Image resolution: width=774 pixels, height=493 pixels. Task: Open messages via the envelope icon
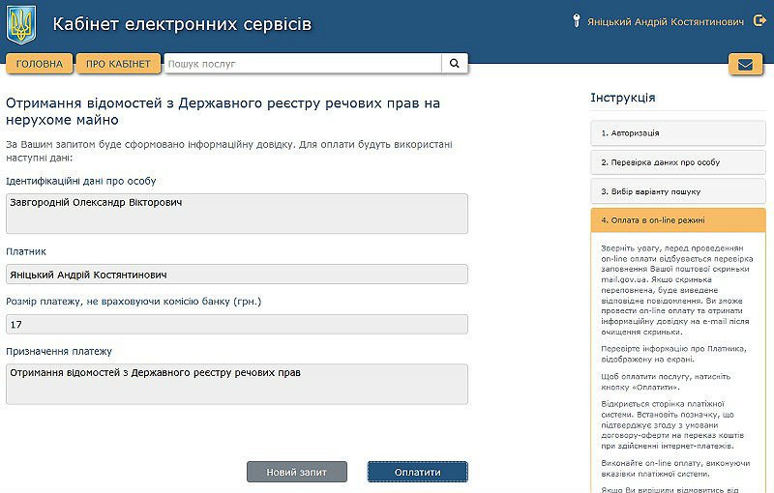click(745, 65)
